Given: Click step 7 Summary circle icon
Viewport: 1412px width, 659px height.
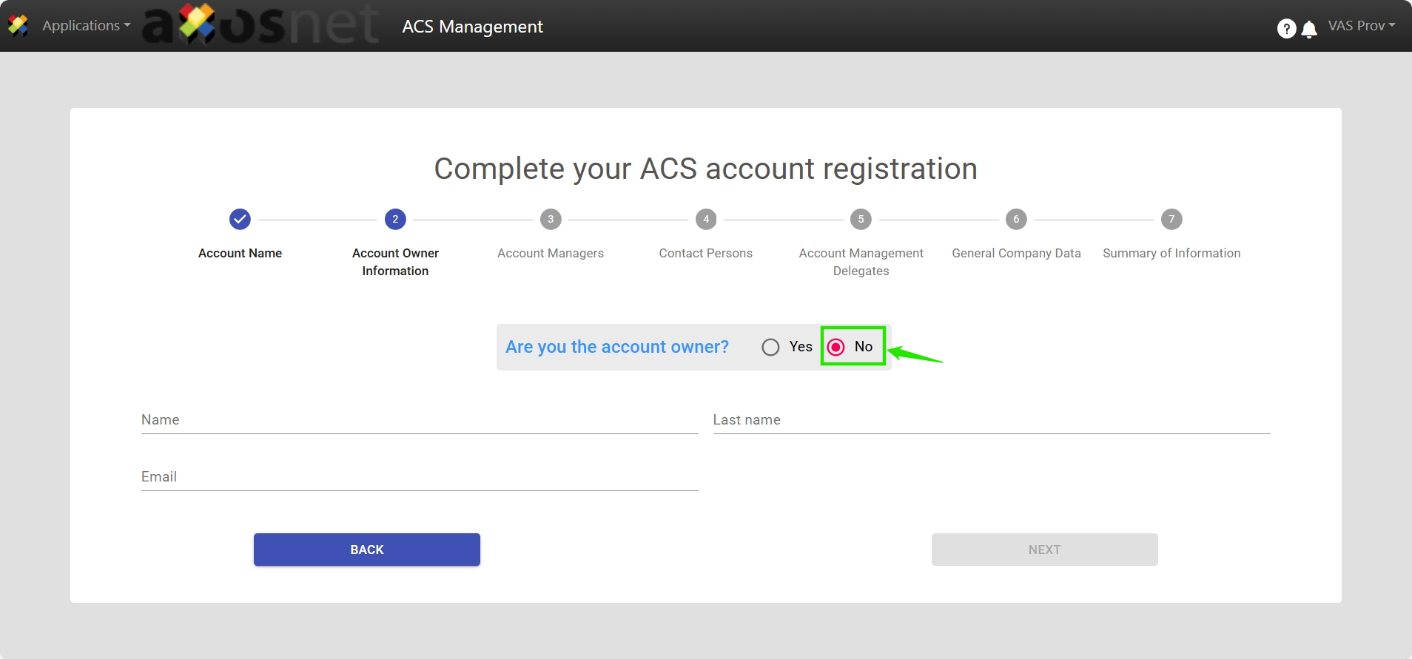Looking at the screenshot, I should coord(1171,219).
